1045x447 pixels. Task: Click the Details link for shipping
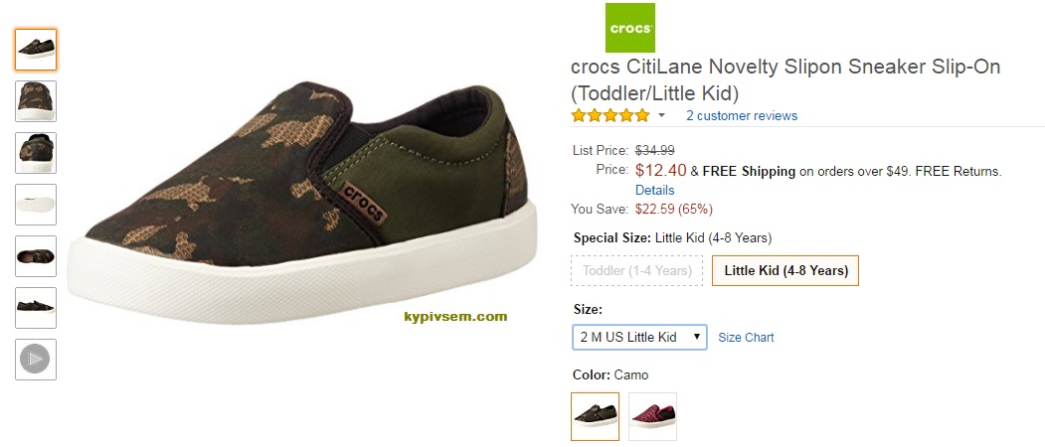(x=654, y=190)
